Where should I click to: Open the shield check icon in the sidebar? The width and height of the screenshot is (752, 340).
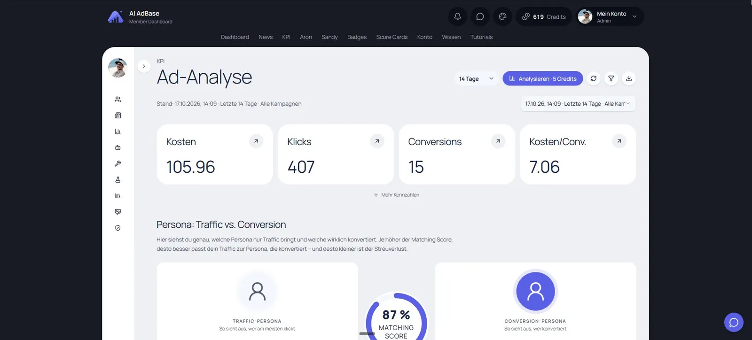tap(118, 228)
